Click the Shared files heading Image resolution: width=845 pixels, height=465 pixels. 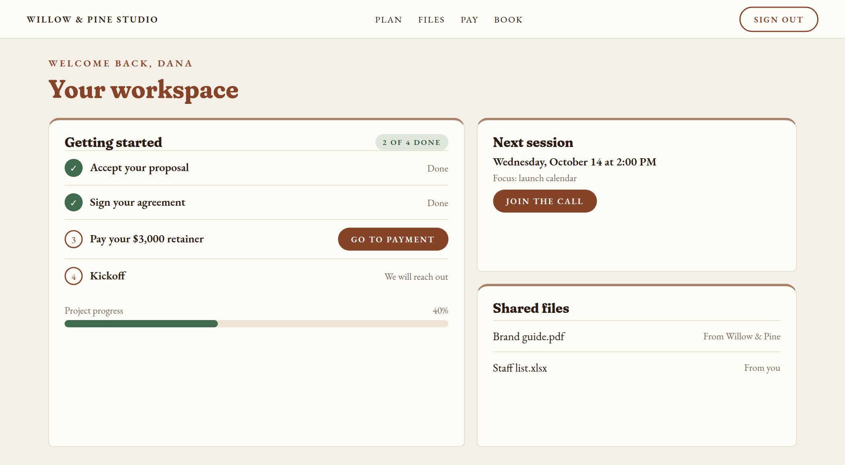(531, 308)
